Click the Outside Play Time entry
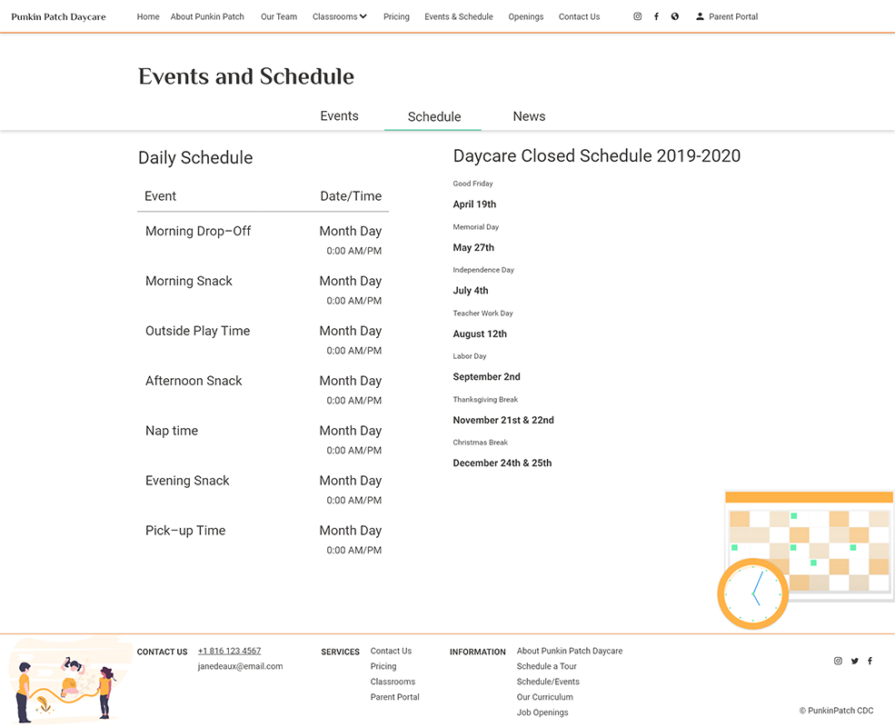895x727 pixels. click(x=264, y=340)
